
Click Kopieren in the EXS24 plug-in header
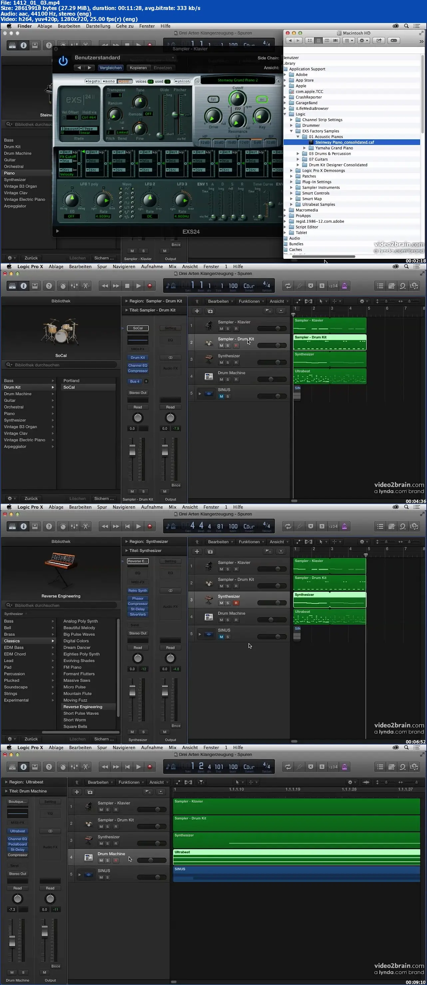138,68
